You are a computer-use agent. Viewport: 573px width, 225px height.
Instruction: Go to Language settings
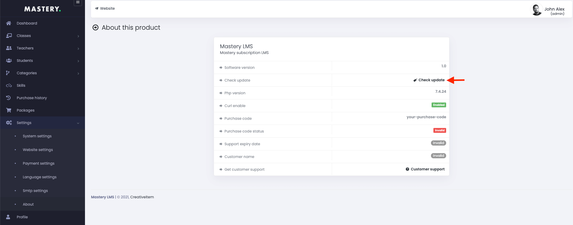tap(39, 177)
